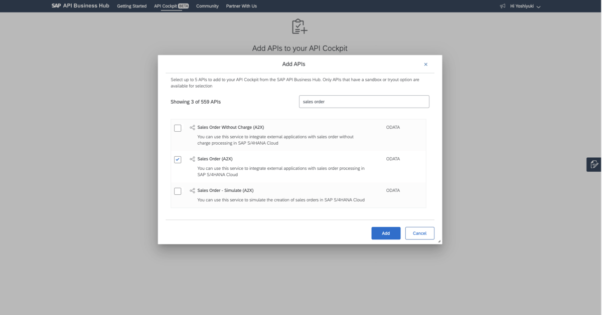Click the Add button
Screen dimensions: 602x315
tap(386, 233)
